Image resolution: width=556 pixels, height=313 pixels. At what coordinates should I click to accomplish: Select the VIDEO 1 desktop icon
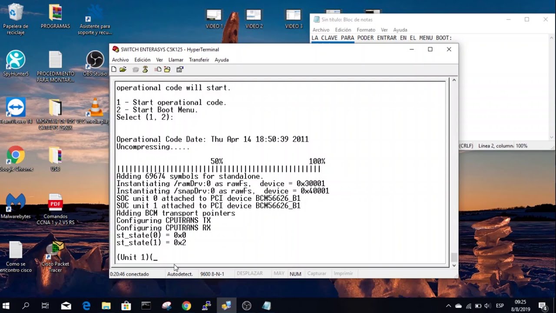pos(214,19)
